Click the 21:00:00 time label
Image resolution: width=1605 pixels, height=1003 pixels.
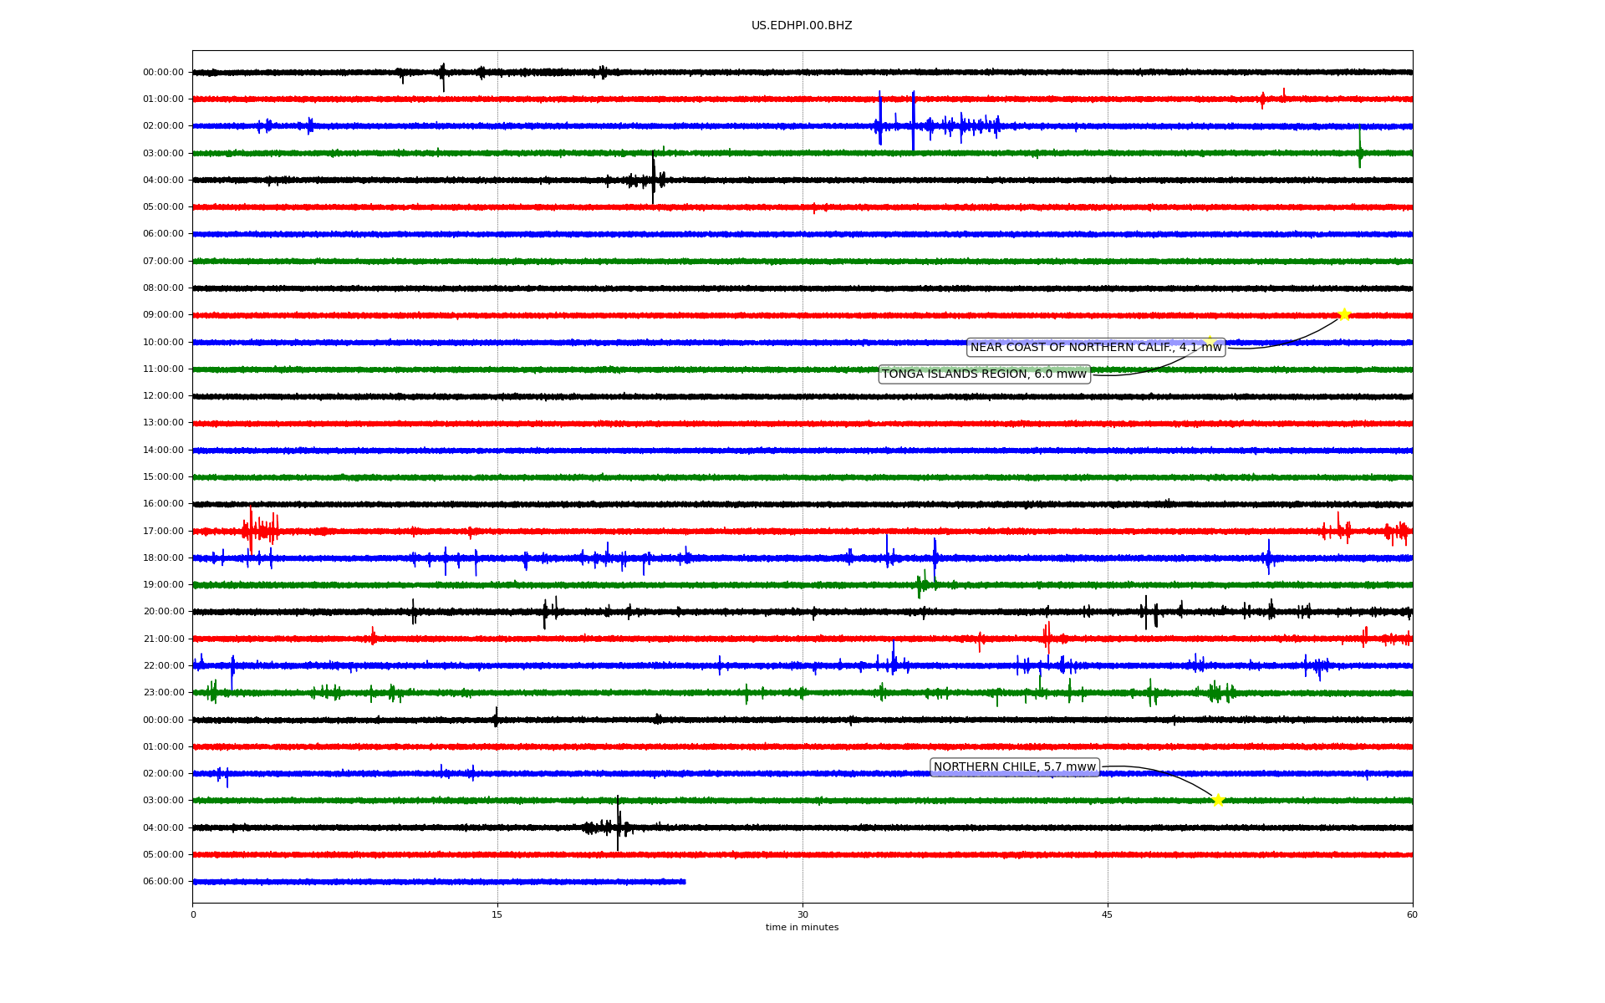point(163,639)
